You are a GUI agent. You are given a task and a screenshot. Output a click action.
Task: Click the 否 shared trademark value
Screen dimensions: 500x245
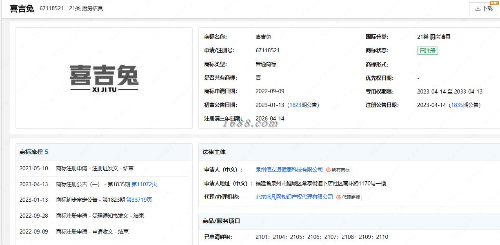point(258,78)
